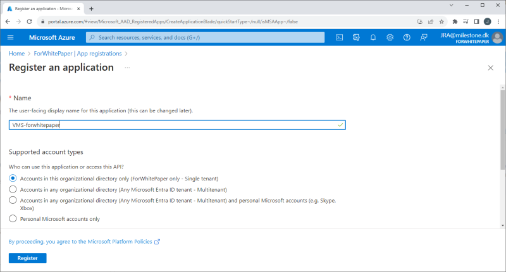Open the Chrome three-dot menu
This screenshot has height=272, width=506.
click(498, 21)
